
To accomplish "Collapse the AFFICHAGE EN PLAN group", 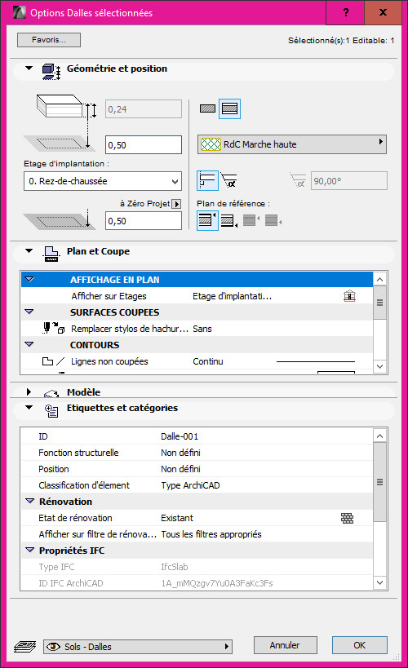I will (29, 280).
